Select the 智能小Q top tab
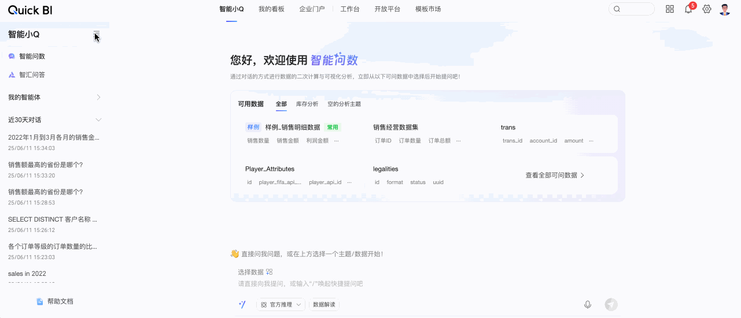Screen dimensions: 741x318 click(x=231, y=9)
